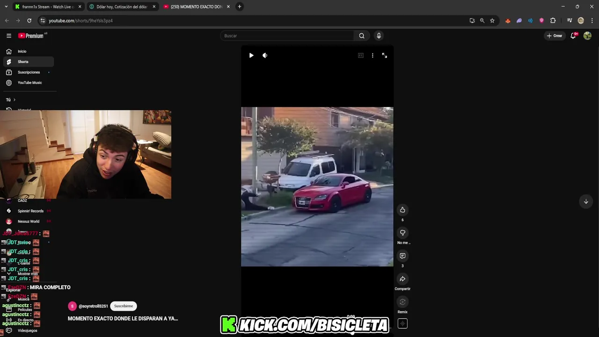Open the blue sound-wave extension

click(x=530, y=21)
